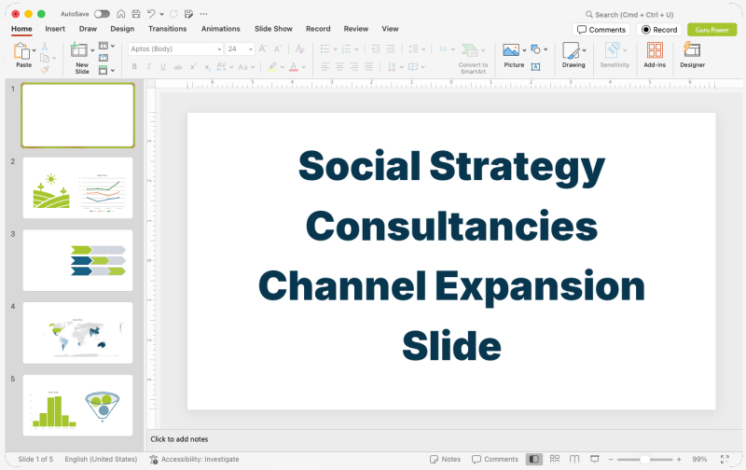Toggle Subscript formatting
746x470 pixels.
click(x=207, y=67)
